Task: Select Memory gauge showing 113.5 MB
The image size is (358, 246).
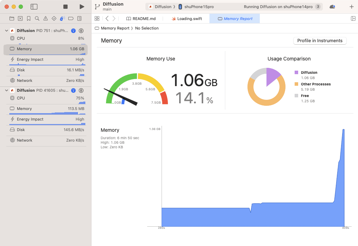Action: pyautogui.click(x=46, y=109)
